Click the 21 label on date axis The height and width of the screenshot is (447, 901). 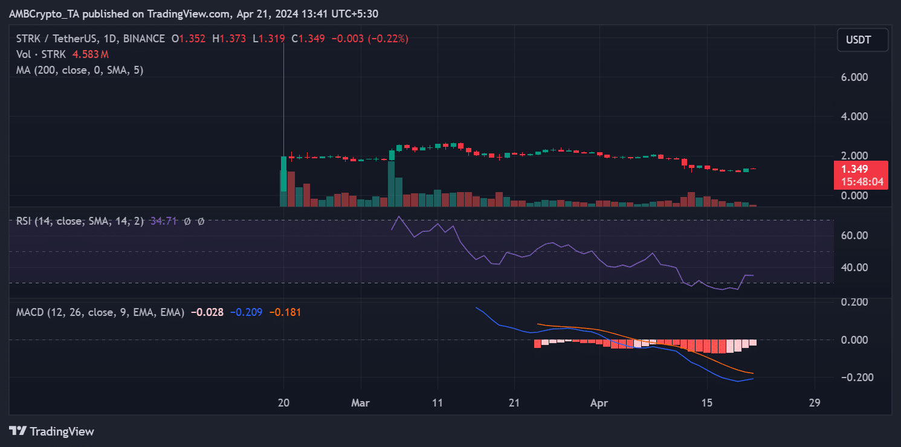pos(514,402)
